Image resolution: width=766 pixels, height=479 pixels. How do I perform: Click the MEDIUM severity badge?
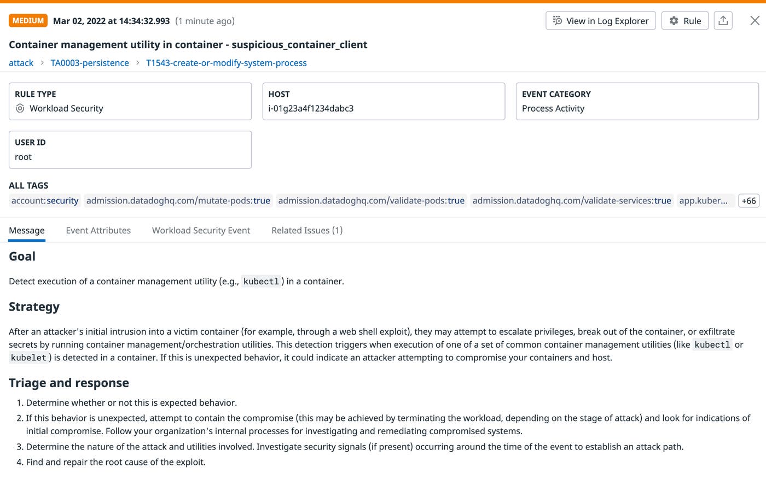coord(27,20)
